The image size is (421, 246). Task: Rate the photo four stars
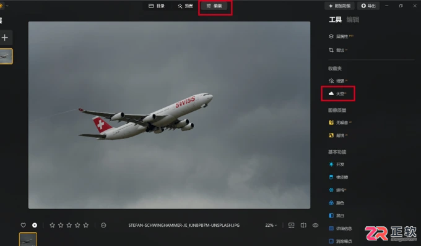pos(77,225)
